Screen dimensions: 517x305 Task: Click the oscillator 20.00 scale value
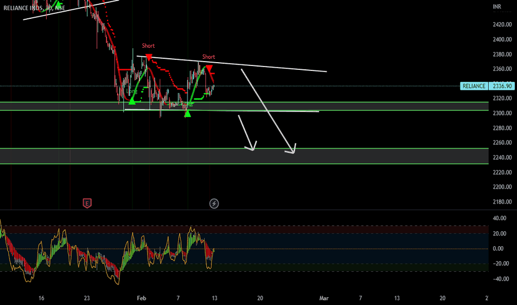(x=499, y=233)
